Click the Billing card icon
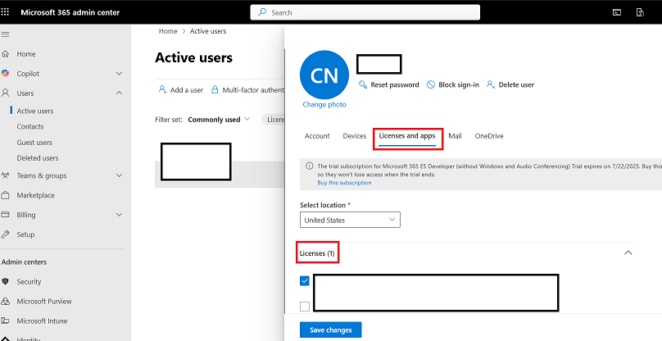Viewport: 662px width, 341px height. click(x=6, y=215)
